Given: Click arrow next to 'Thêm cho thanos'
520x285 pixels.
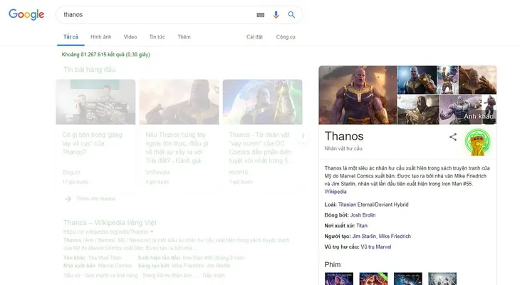Looking at the screenshot, I should coord(68,199).
